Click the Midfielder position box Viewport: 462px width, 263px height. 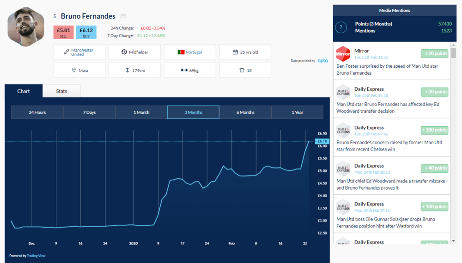pyautogui.click(x=134, y=52)
